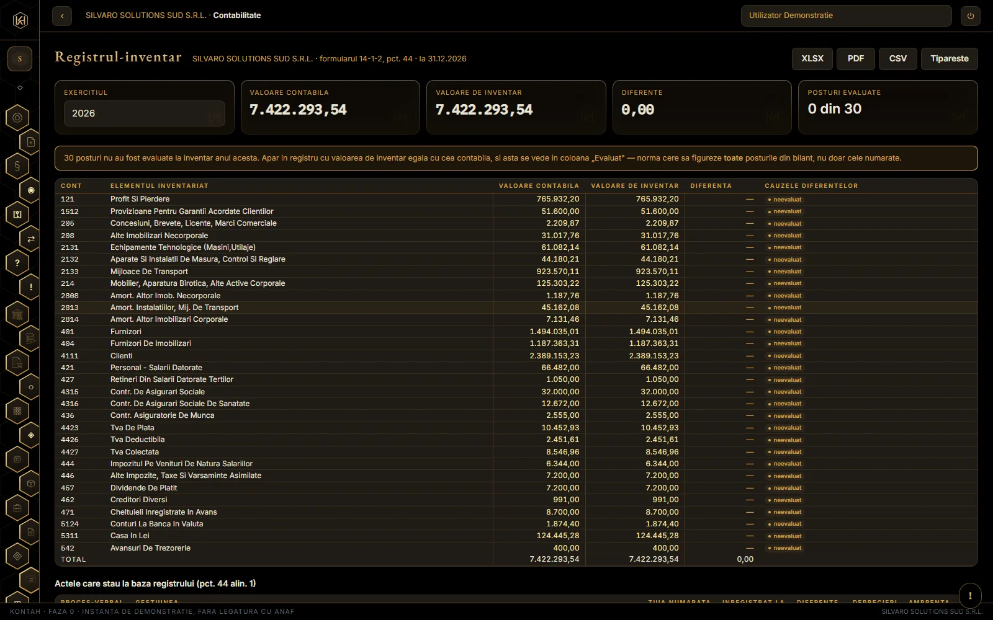
Task: Click the 'Profit Si Pierdere' row
Action: coord(516,199)
